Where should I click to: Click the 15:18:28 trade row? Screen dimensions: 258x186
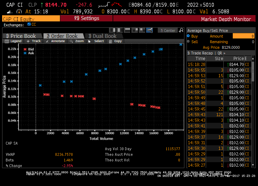point(219,65)
